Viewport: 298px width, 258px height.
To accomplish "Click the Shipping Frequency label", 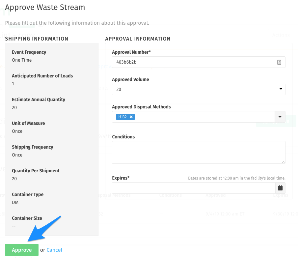I will [x=33, y=147].
